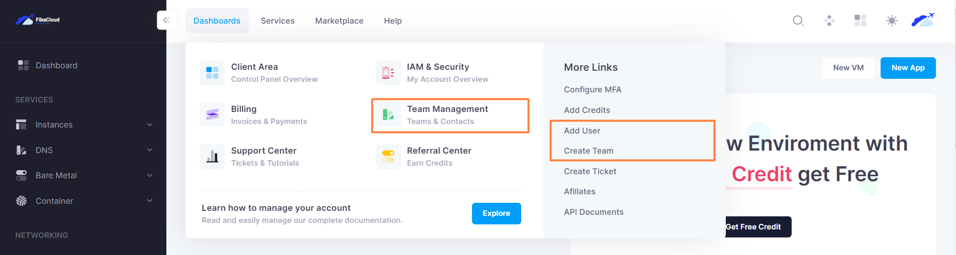Click the Explore button
Image resolution: width=956 pixels, height=255 pixels.
(497, 213)
